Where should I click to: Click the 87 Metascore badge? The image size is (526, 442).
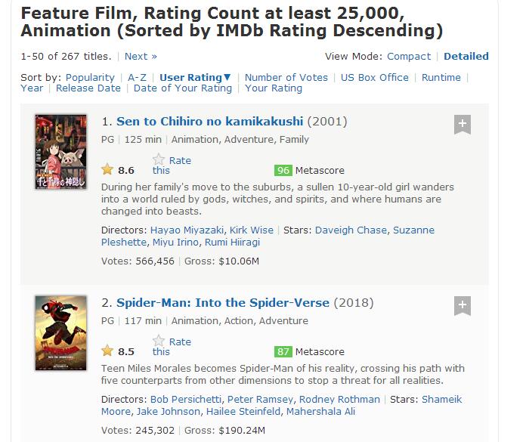283,351
